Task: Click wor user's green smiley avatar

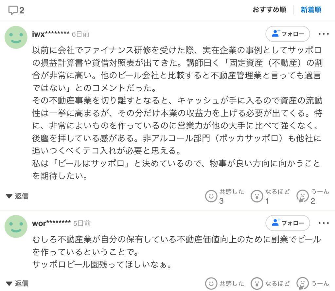Action: pos(16,227)
